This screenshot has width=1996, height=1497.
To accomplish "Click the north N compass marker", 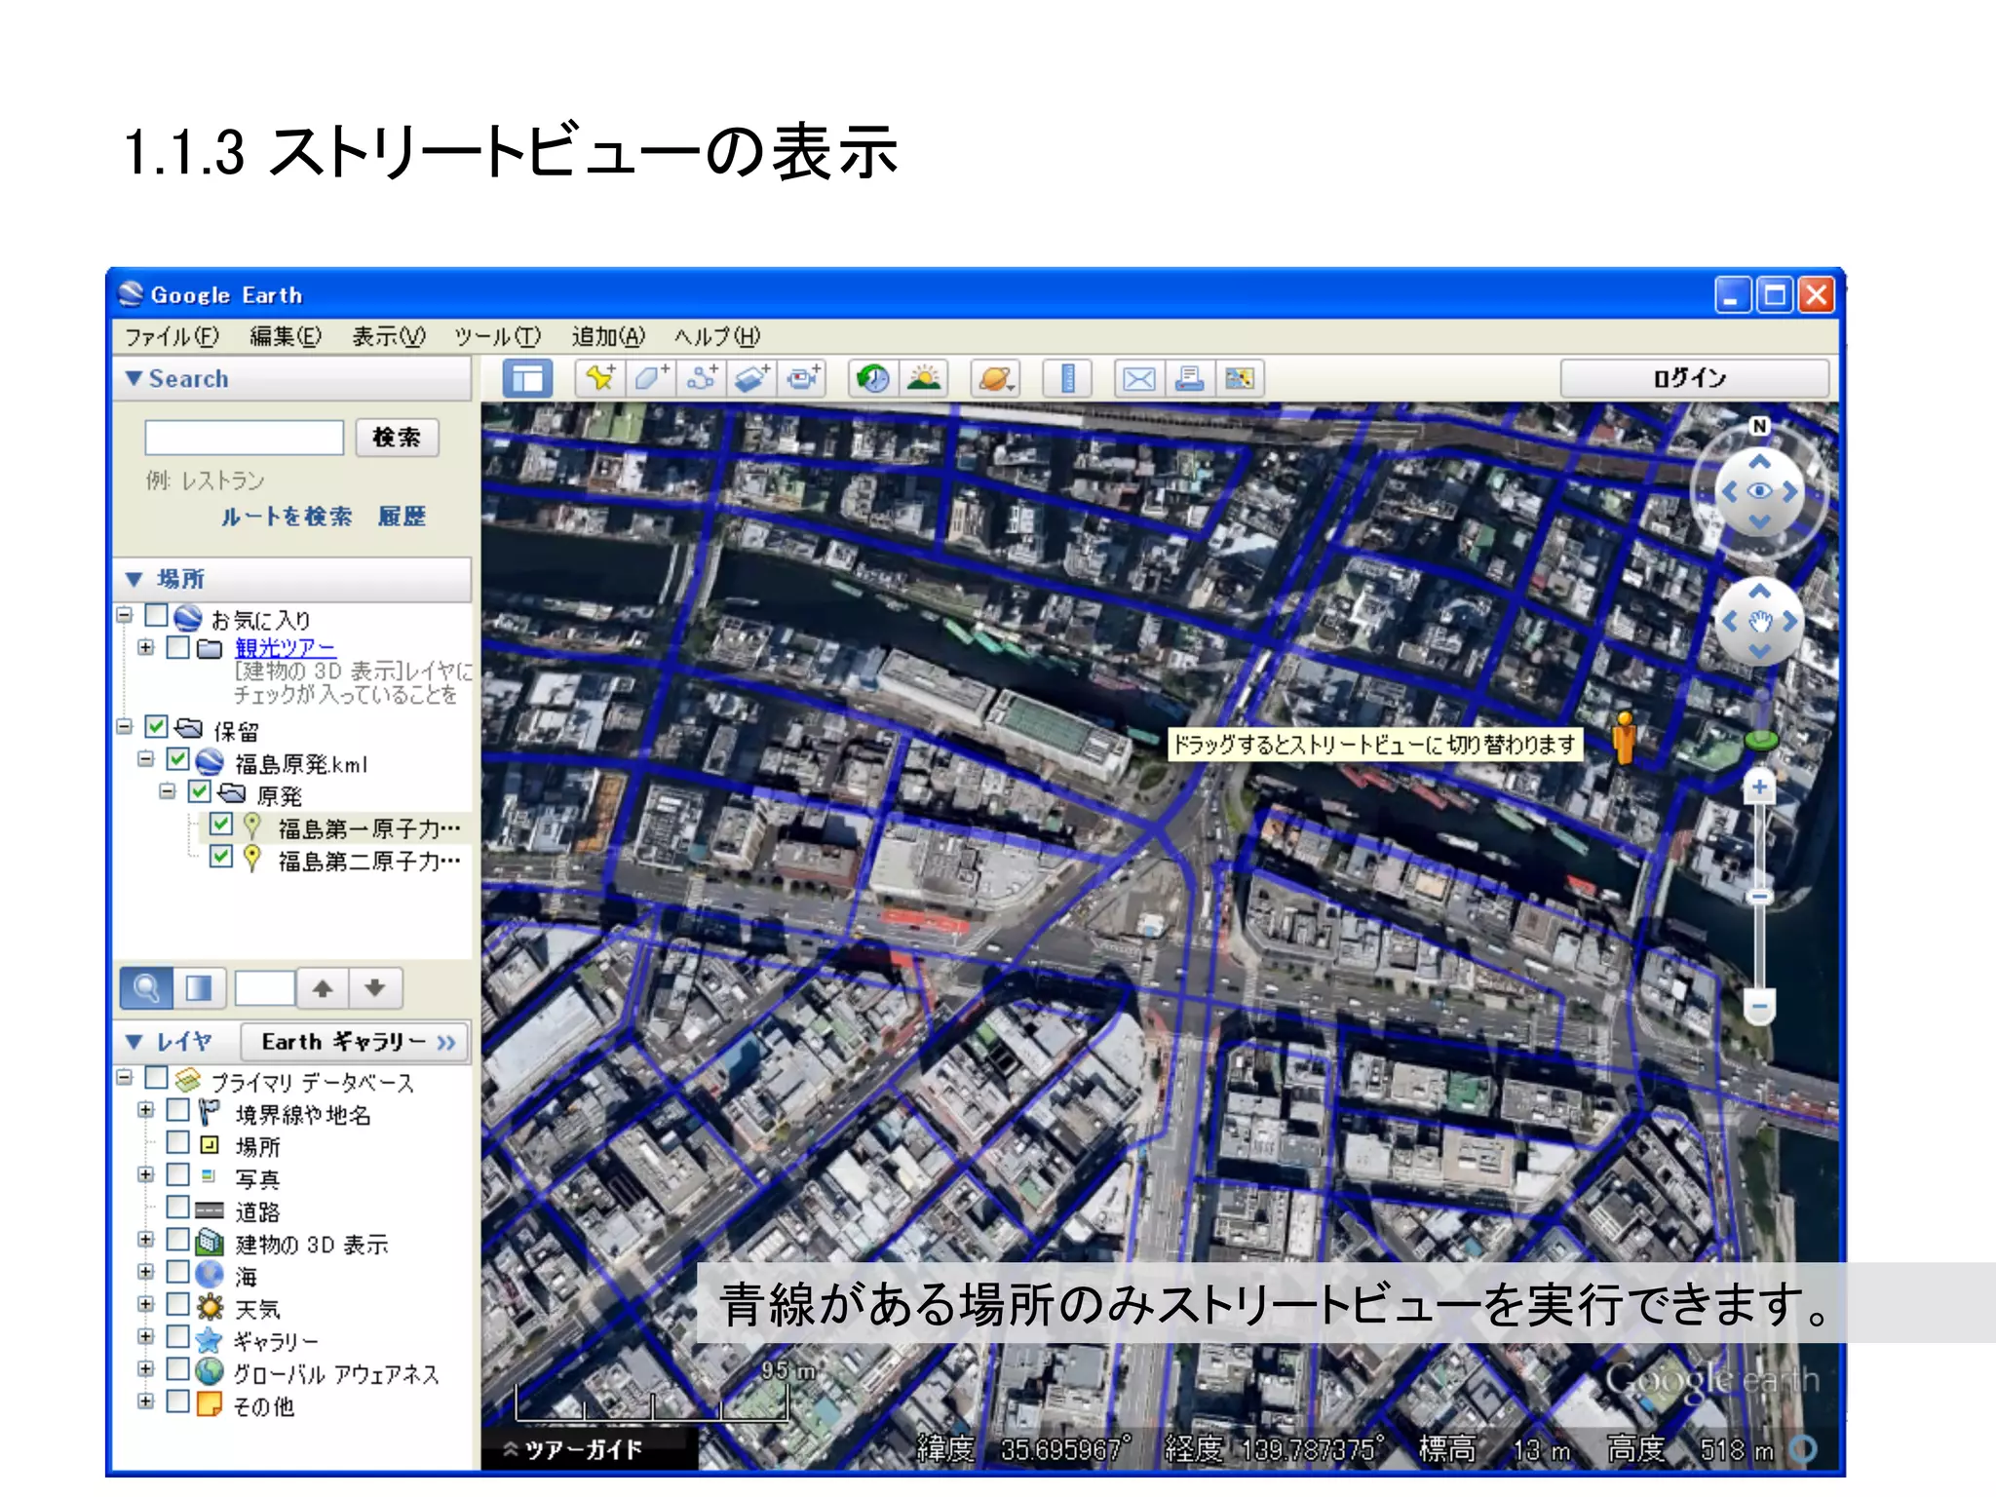I will (1759, 426).
